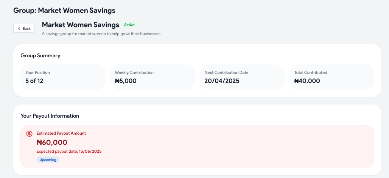Click the expected payout date text
The image size is (389, 178).
(x=69, y=151)
